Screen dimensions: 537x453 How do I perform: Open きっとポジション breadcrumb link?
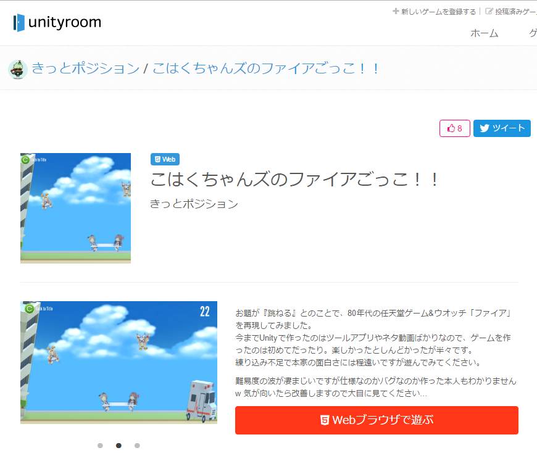[x=86, y=69]
